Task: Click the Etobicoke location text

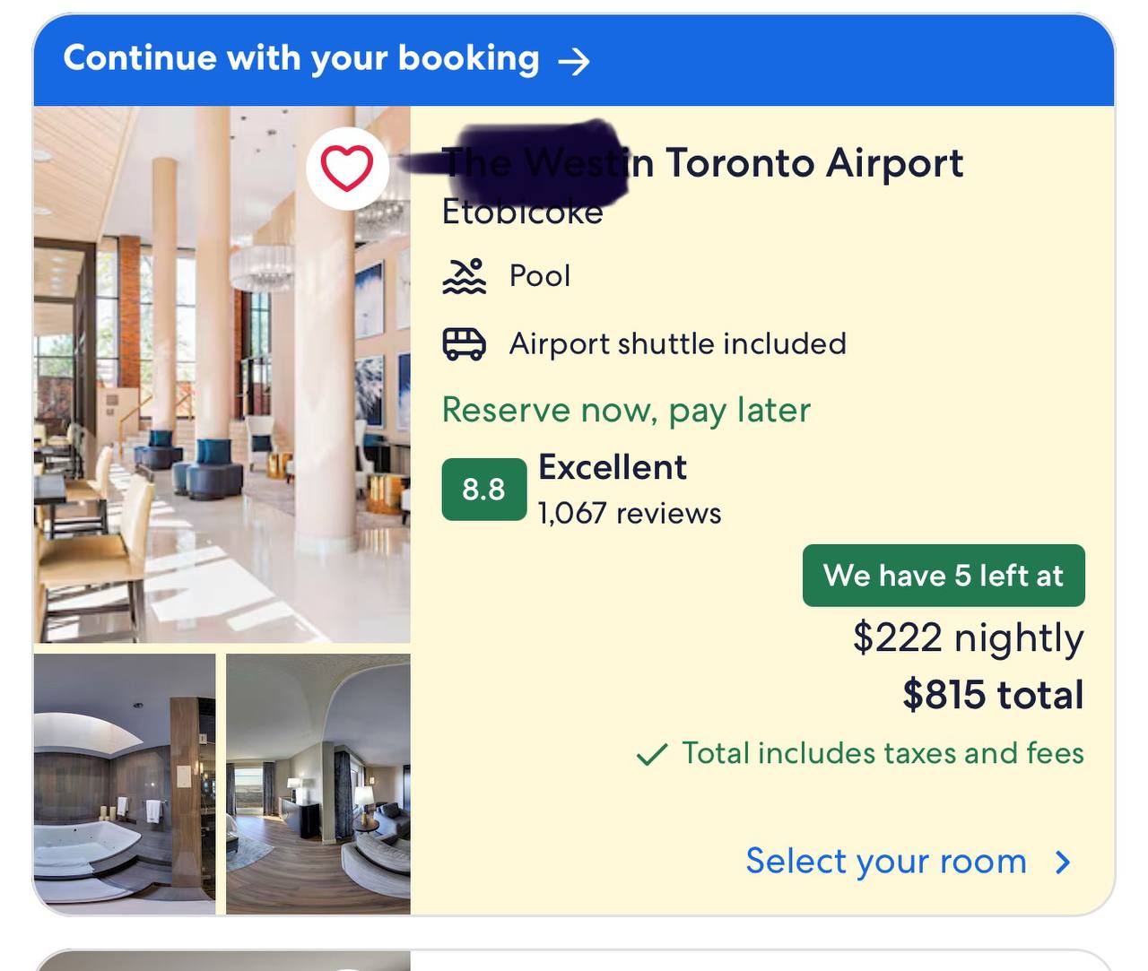Action: click(523, 213)
